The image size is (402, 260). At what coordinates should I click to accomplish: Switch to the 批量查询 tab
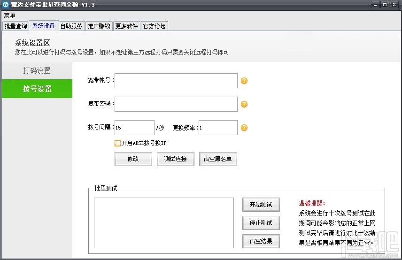(15, 26)
